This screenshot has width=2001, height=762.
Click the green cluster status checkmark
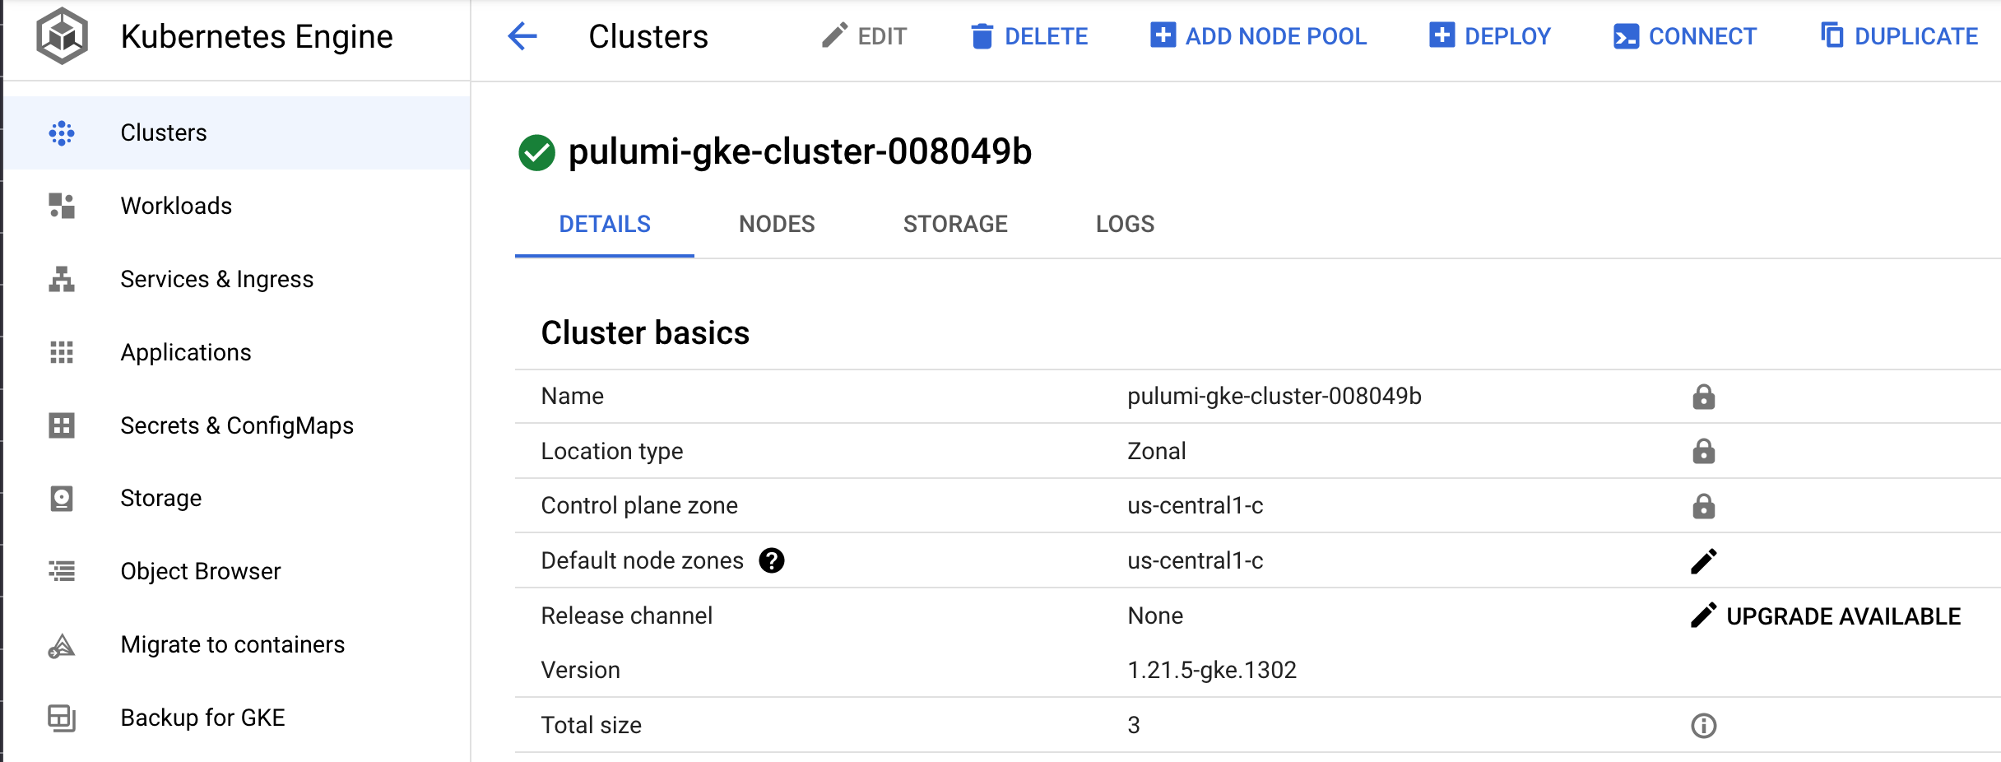tap(537, 152)
